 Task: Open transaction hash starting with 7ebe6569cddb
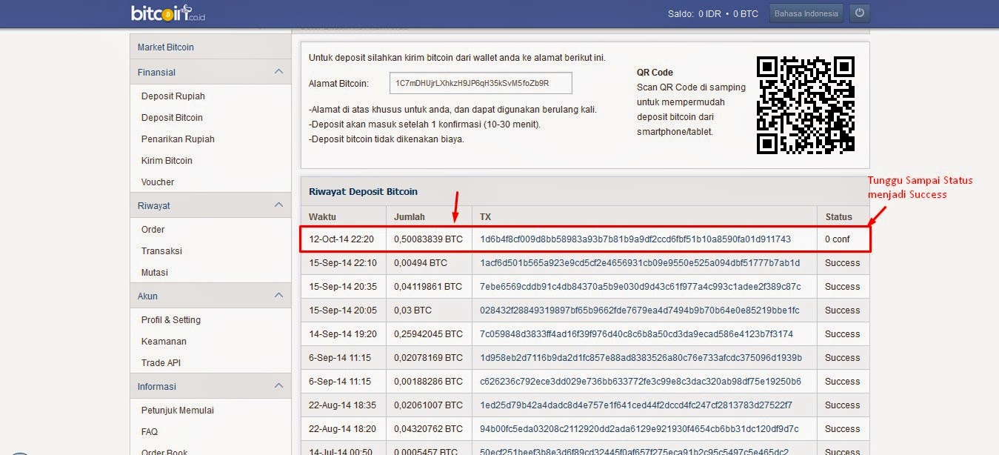[x=641, y=287]
